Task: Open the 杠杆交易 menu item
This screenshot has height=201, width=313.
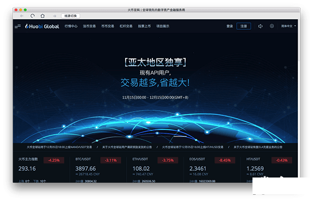Action: pos(126,26)
